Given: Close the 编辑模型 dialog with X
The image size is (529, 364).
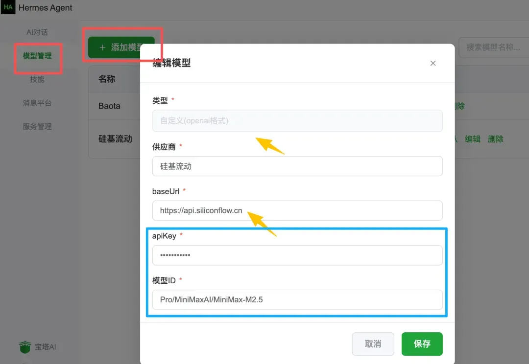Looking at the screenshot, I should (x=433, y=63).
